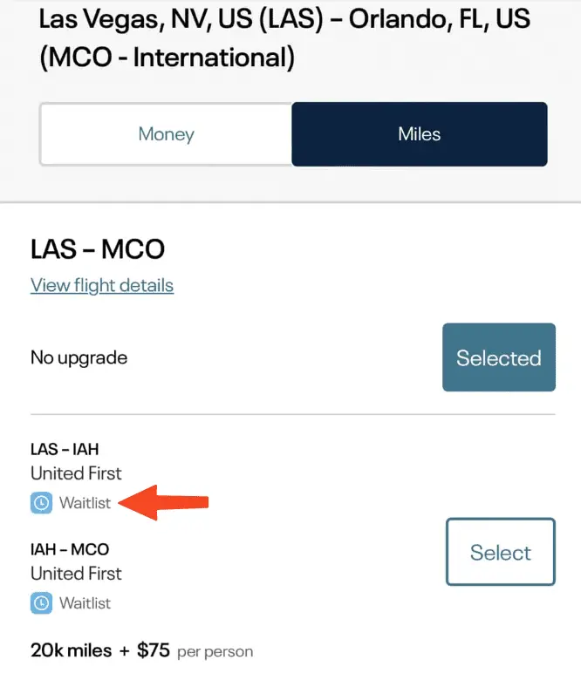The width and height of the screenshot is (581, 680).
Task: Click the 20k miles price text
Action: (72, 650)
